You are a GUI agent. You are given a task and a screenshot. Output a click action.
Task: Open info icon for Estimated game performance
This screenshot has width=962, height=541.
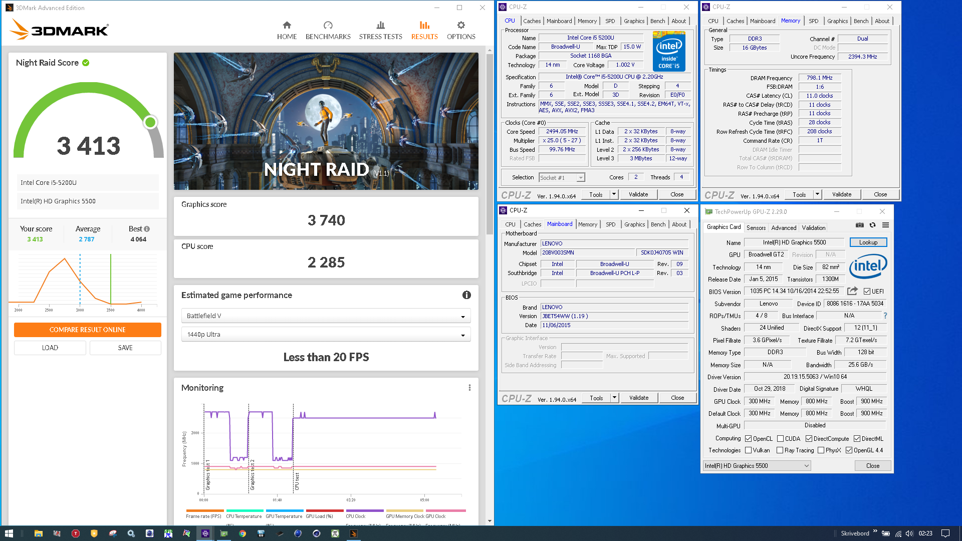(x=466, y=295)
